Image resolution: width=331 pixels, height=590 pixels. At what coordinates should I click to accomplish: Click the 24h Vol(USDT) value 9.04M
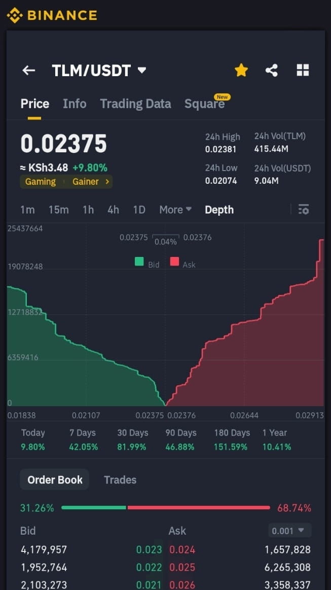pyautogui.click(x=267, y=181)
